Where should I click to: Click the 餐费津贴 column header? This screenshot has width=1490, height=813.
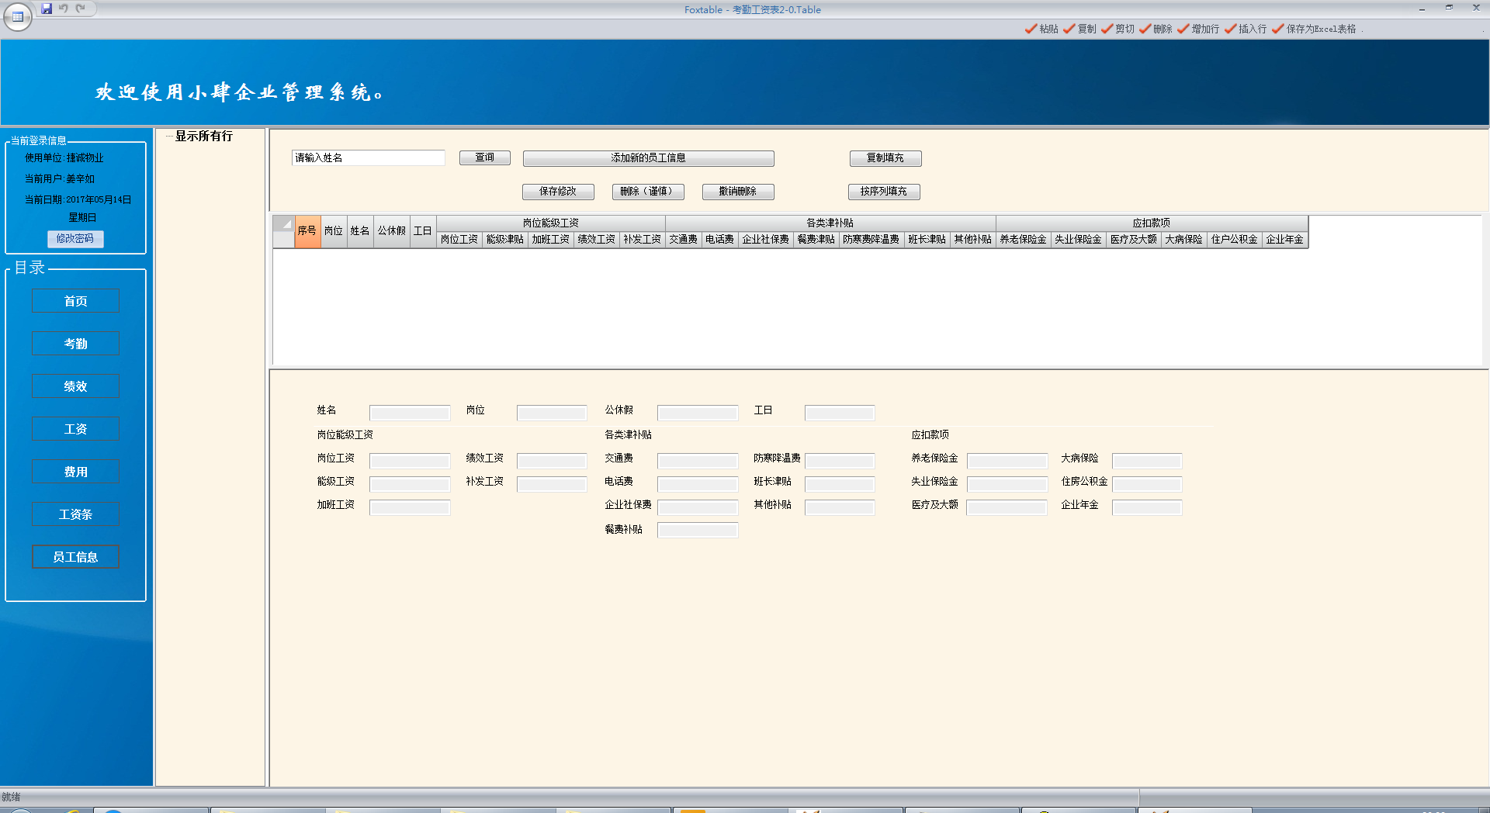816,240
